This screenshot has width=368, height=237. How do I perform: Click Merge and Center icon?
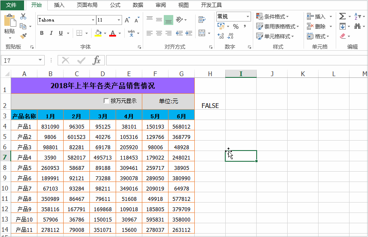[x=202, y=33]
